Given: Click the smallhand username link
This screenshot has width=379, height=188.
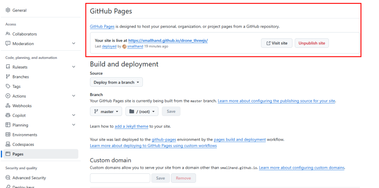Looking at the screenshot, I should (135, 46).
